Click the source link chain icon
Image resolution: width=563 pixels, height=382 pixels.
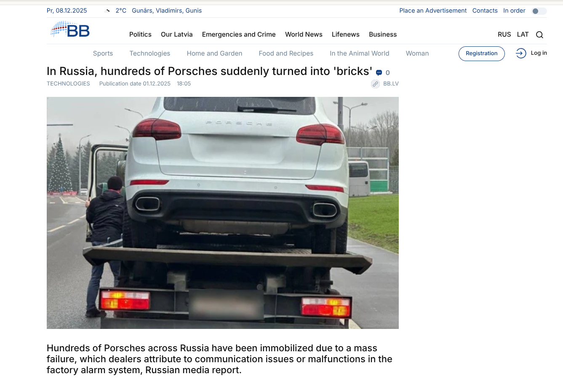(x=375, y=84)
